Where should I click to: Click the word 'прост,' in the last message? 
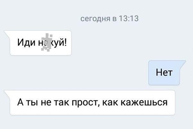[x=86, y=103]
